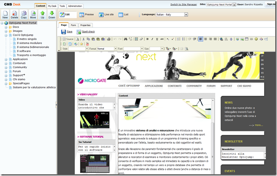
Task: Click the Text Color picker
Action: click(x=168, y=49)
